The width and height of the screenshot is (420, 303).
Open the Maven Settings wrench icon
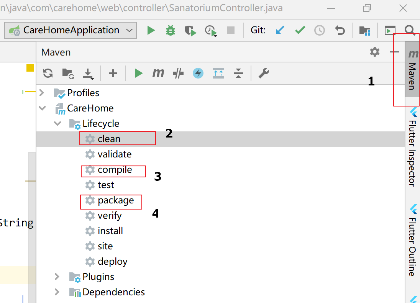click(264, 73)
